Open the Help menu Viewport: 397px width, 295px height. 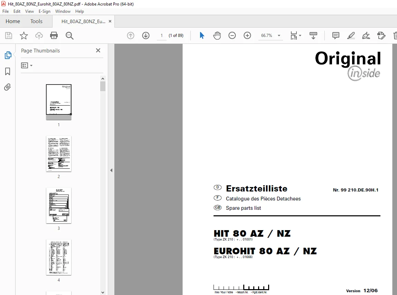click(79, 11)
